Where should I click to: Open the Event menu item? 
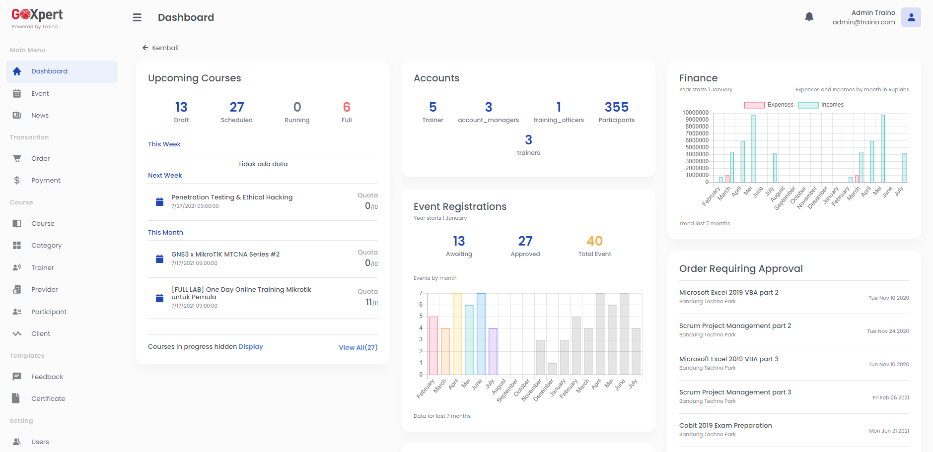pyautogui.click(x=40, y=94)
